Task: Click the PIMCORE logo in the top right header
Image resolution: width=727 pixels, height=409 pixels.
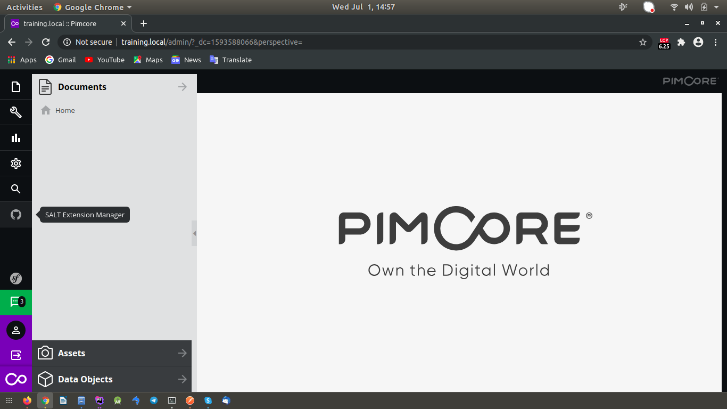Action: coord(690,81)
